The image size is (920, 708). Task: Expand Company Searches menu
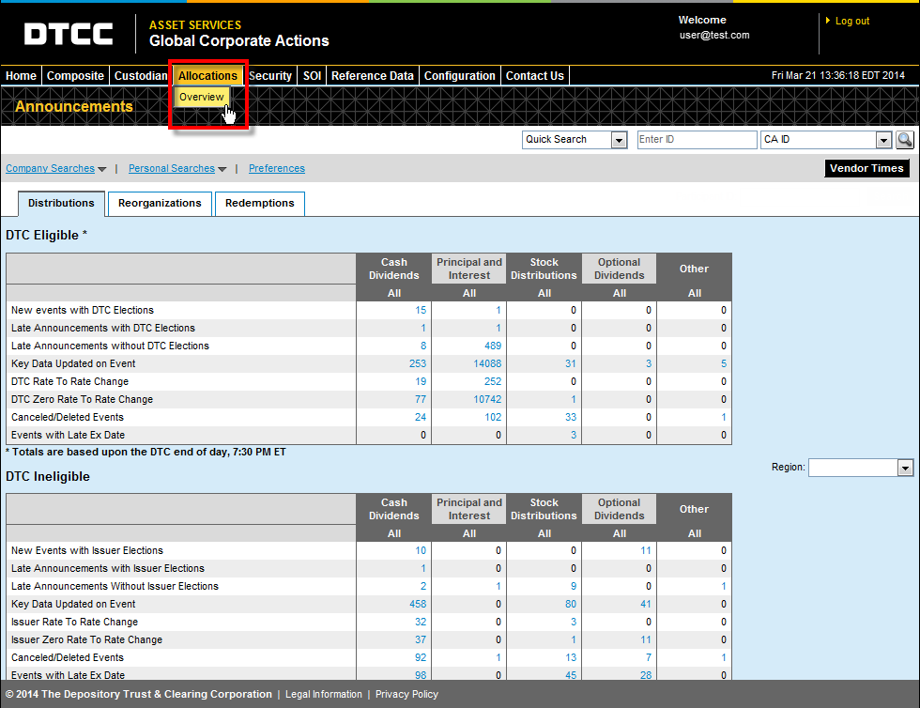(55, 169)
